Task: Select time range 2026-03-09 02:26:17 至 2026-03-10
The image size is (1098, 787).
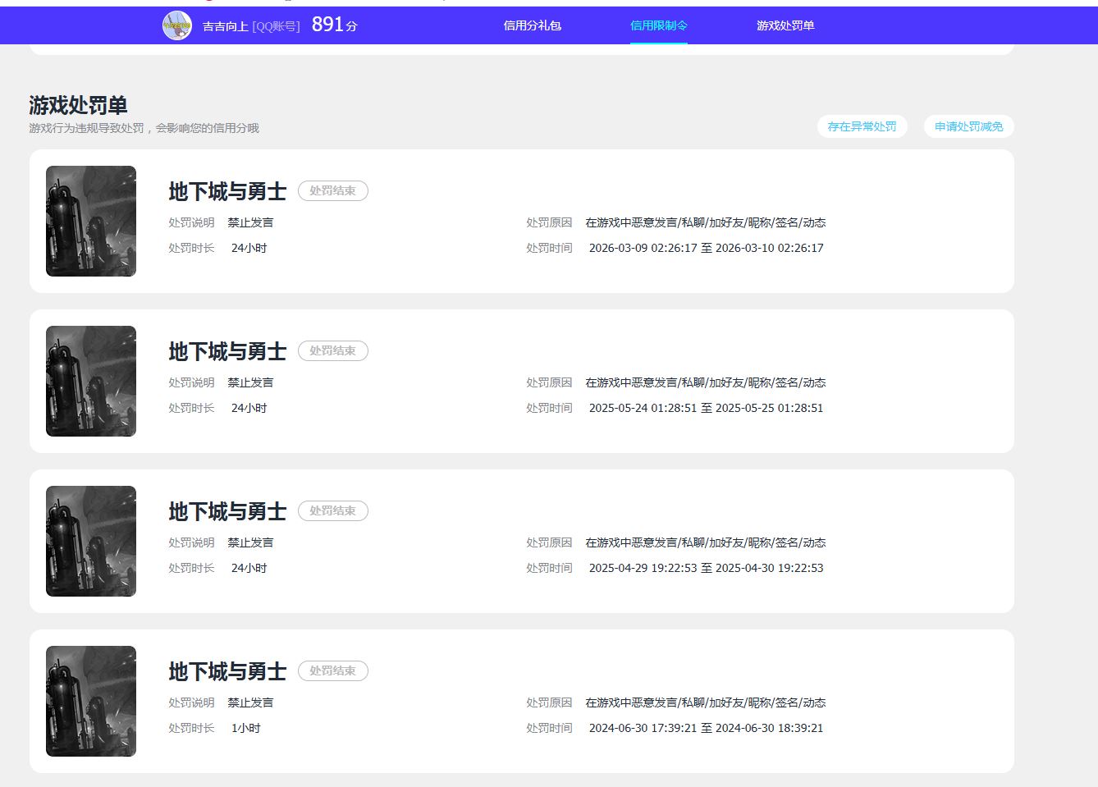Action: [706, 248]
